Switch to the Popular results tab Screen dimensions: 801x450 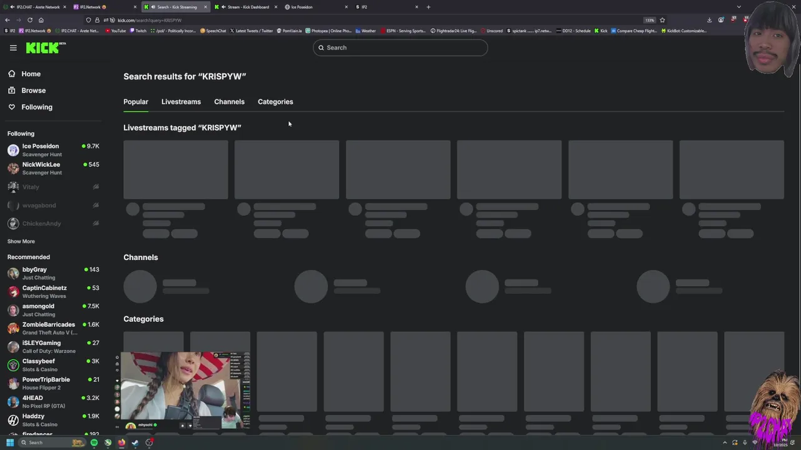[x=136, y=102]
